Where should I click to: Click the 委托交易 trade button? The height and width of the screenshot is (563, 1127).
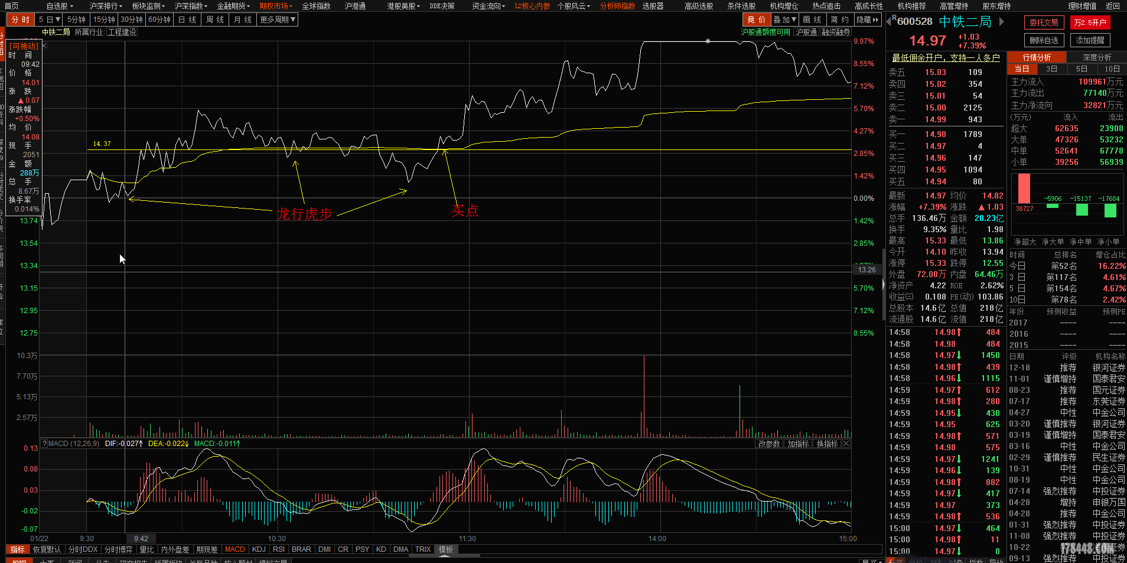(1044, 22)
